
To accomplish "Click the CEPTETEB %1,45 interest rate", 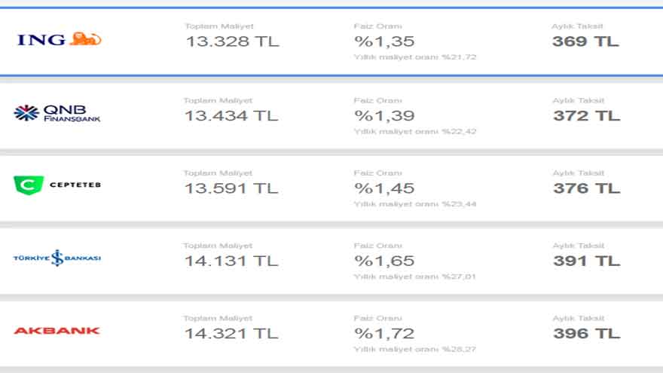I will point(384,188).
